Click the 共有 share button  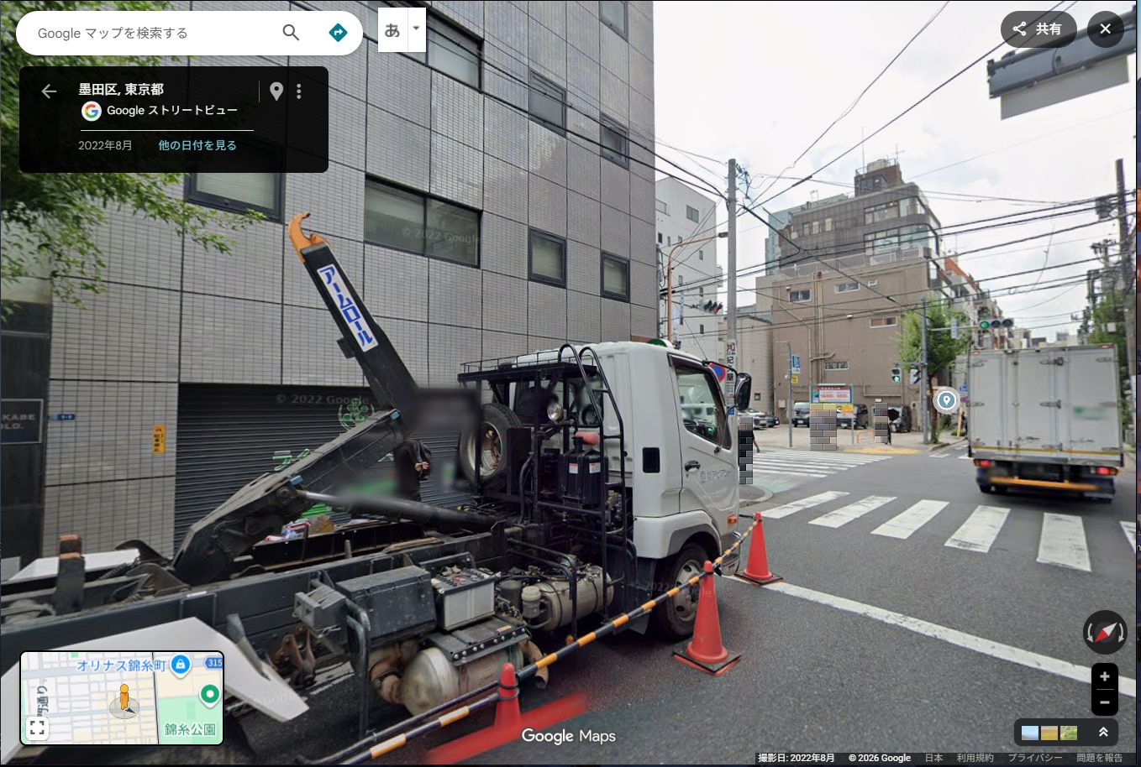(1038, 29)
